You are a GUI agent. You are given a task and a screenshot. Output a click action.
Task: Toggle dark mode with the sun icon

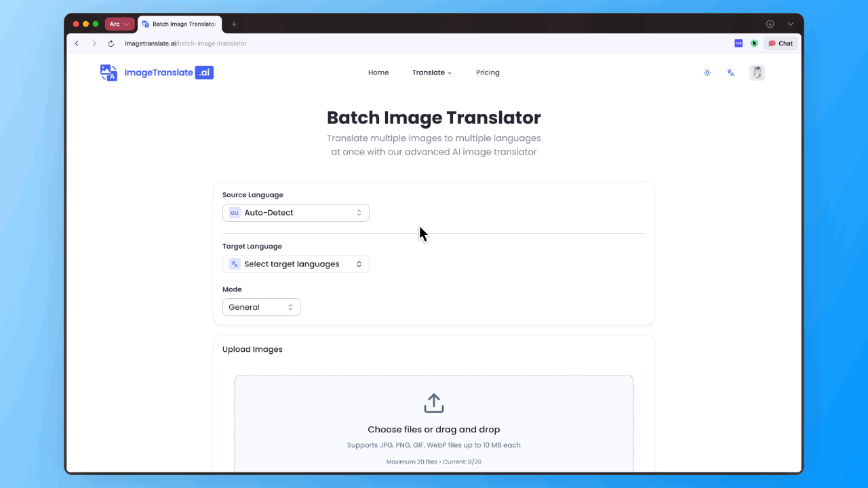pyautogui.click(x=707, y=73)
